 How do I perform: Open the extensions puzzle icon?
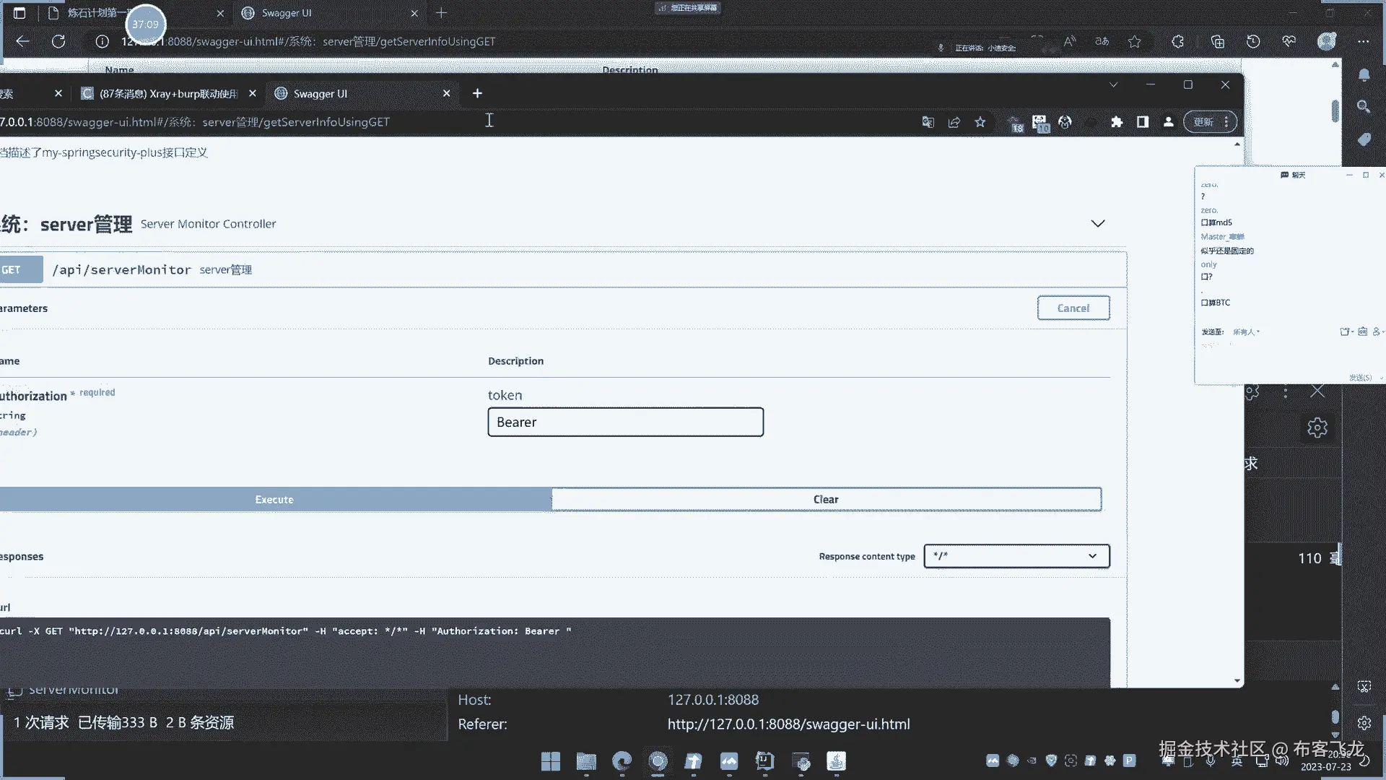[1117, 122]
